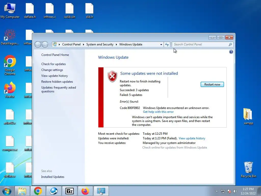Launch Internet Explorer from the taskbar
261x196 pixels.
click(x=54, y=191)
